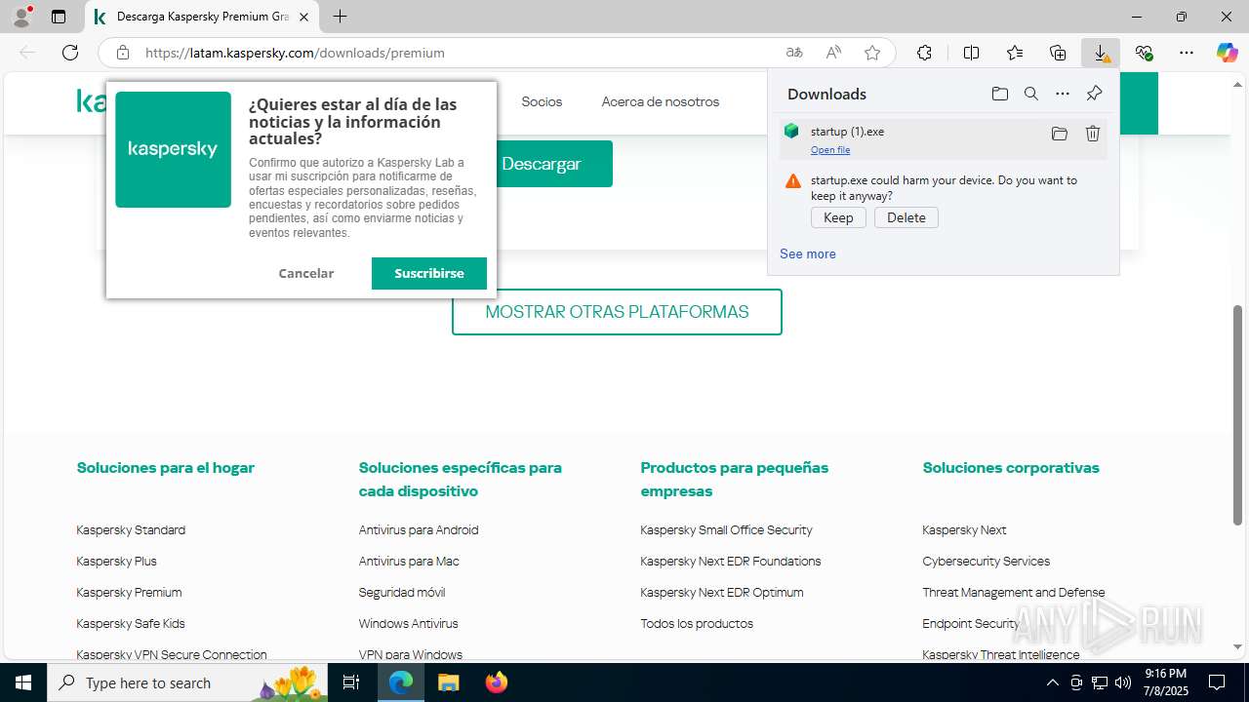Image resolution: width=1249 pixels, height=702 pixels.
Task: Search the downloads list
Action: coord(1030,94)
